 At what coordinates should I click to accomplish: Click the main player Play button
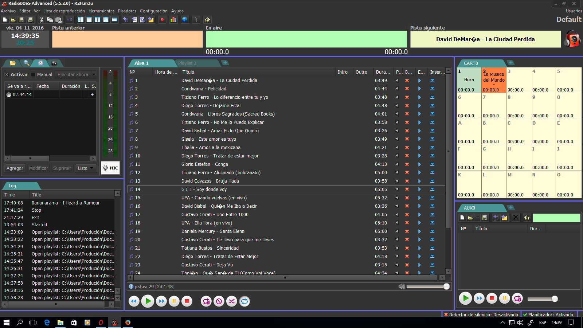tap(148, 301)
